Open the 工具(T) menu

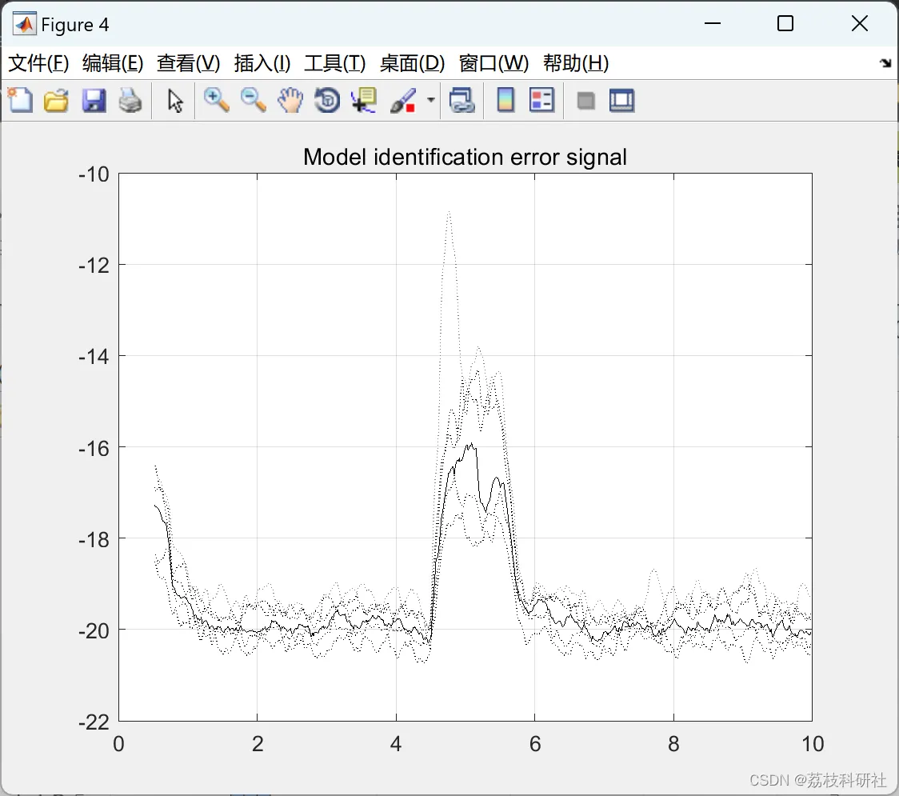tap(335, 63)
